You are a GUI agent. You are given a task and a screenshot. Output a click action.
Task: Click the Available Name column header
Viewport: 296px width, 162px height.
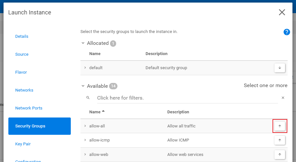[95, 112]
